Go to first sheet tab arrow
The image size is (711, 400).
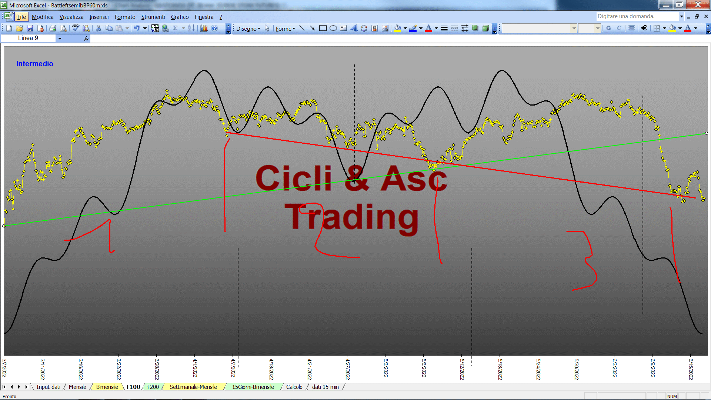tap(4, 387)
